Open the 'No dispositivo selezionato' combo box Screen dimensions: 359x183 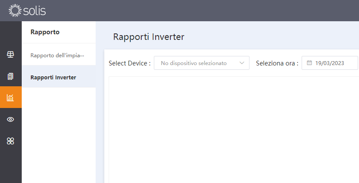point(202,63)
